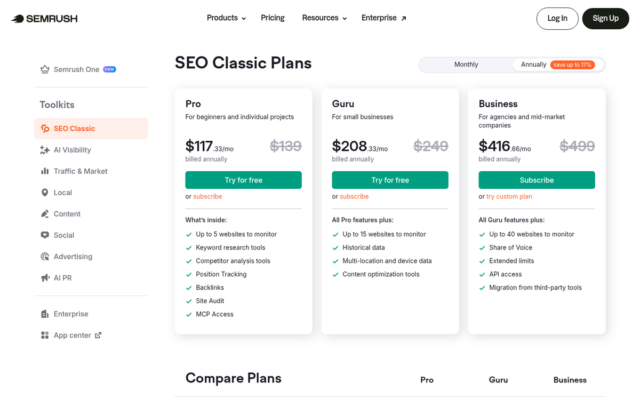Open the AI PR toolkit icon
Viewport: 640px width, 400px height.
coord(45,278)
